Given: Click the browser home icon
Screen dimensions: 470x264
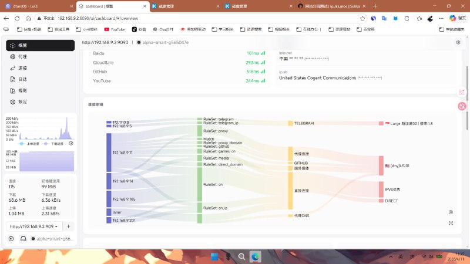Looking at the screenshot, I should pos(28,18).
